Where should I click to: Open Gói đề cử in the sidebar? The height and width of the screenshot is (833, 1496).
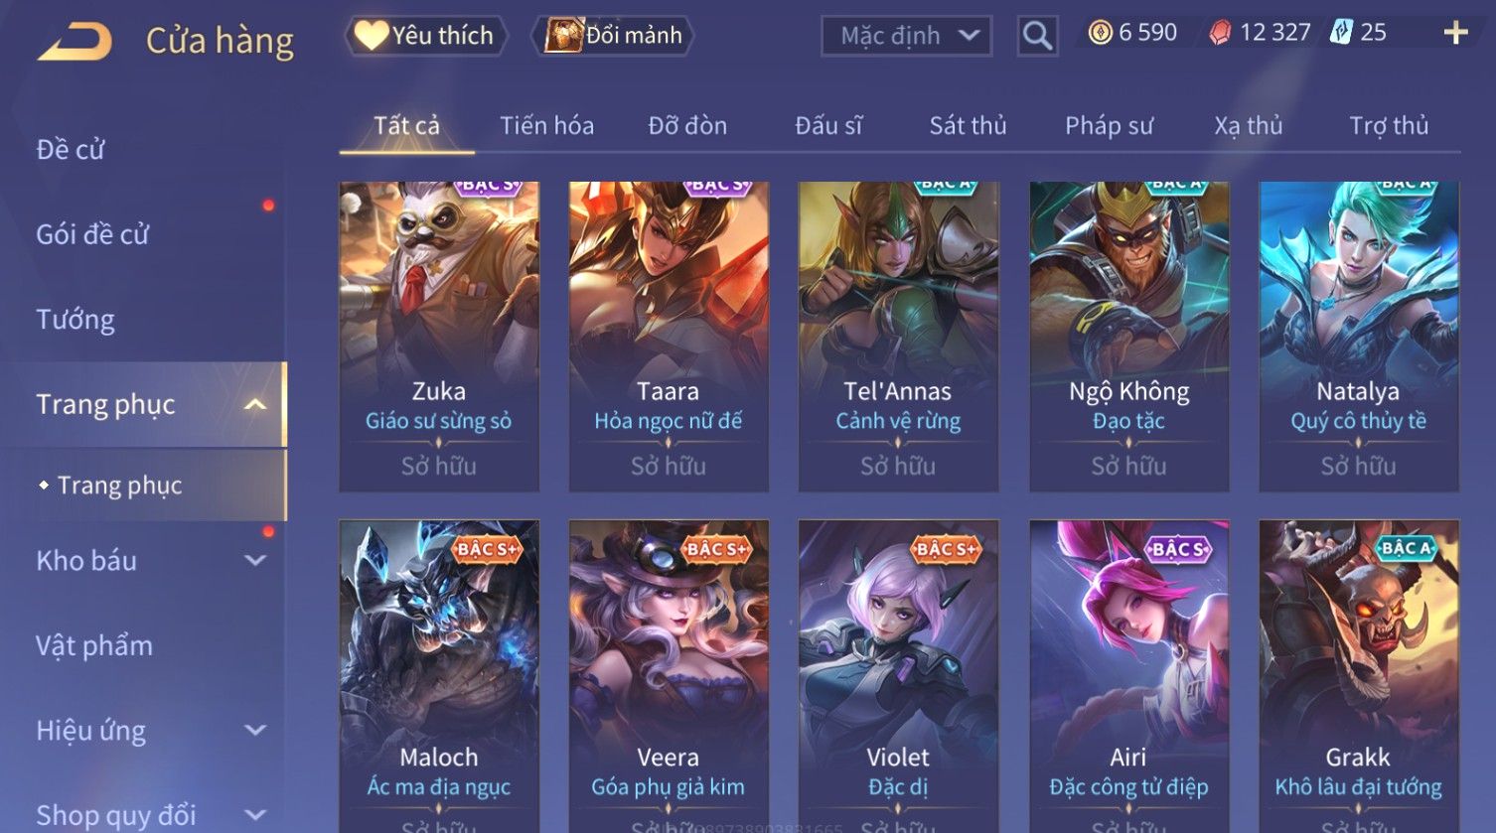(x=92, y=235)
